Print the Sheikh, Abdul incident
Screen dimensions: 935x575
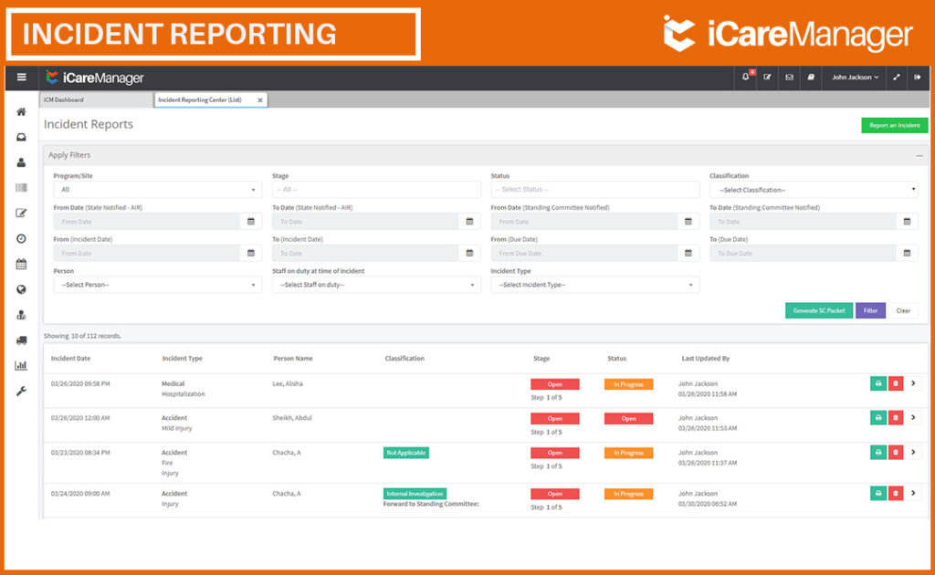pyautogui.click(x=878, y=418)
